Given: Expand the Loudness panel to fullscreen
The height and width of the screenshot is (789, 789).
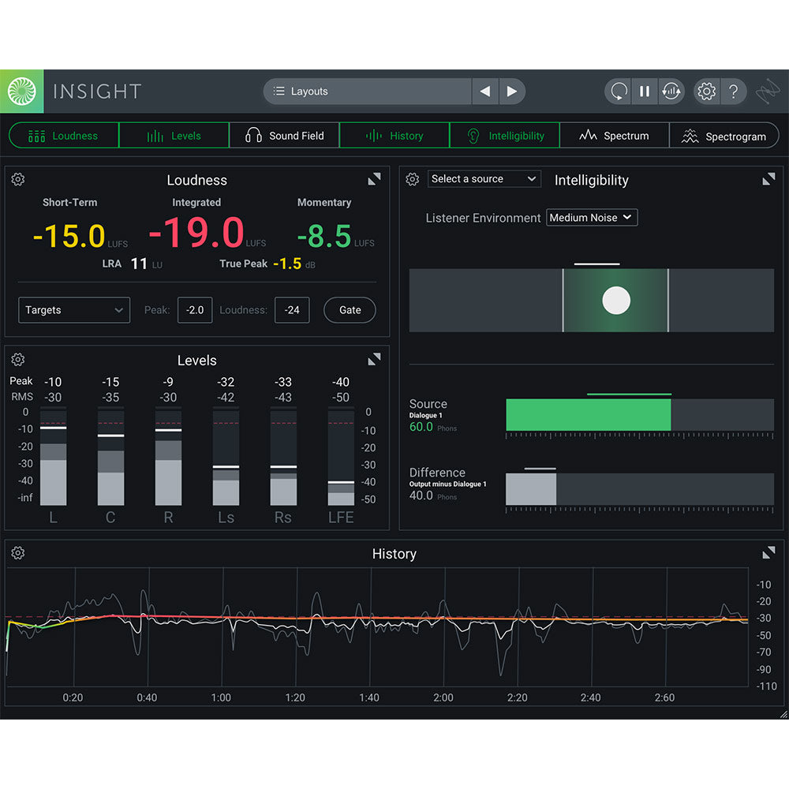Looking at the screenshot, I should coord(374,178).
